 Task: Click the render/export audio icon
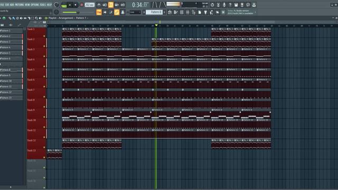242,5
